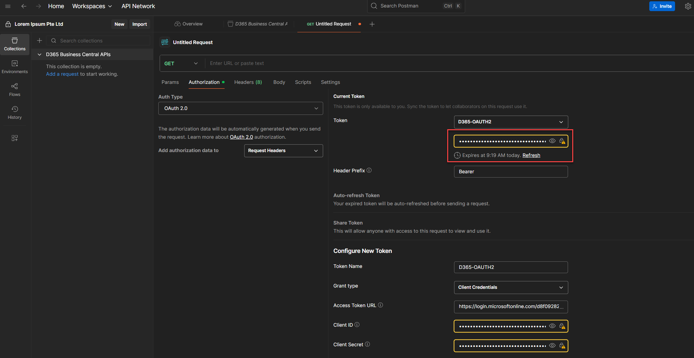Open the settings gear icon
The height and width of the screenshot is (358, 694).
[688, 6]
